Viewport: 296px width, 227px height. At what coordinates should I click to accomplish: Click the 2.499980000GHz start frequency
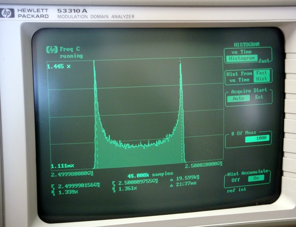tap(72, 174)
